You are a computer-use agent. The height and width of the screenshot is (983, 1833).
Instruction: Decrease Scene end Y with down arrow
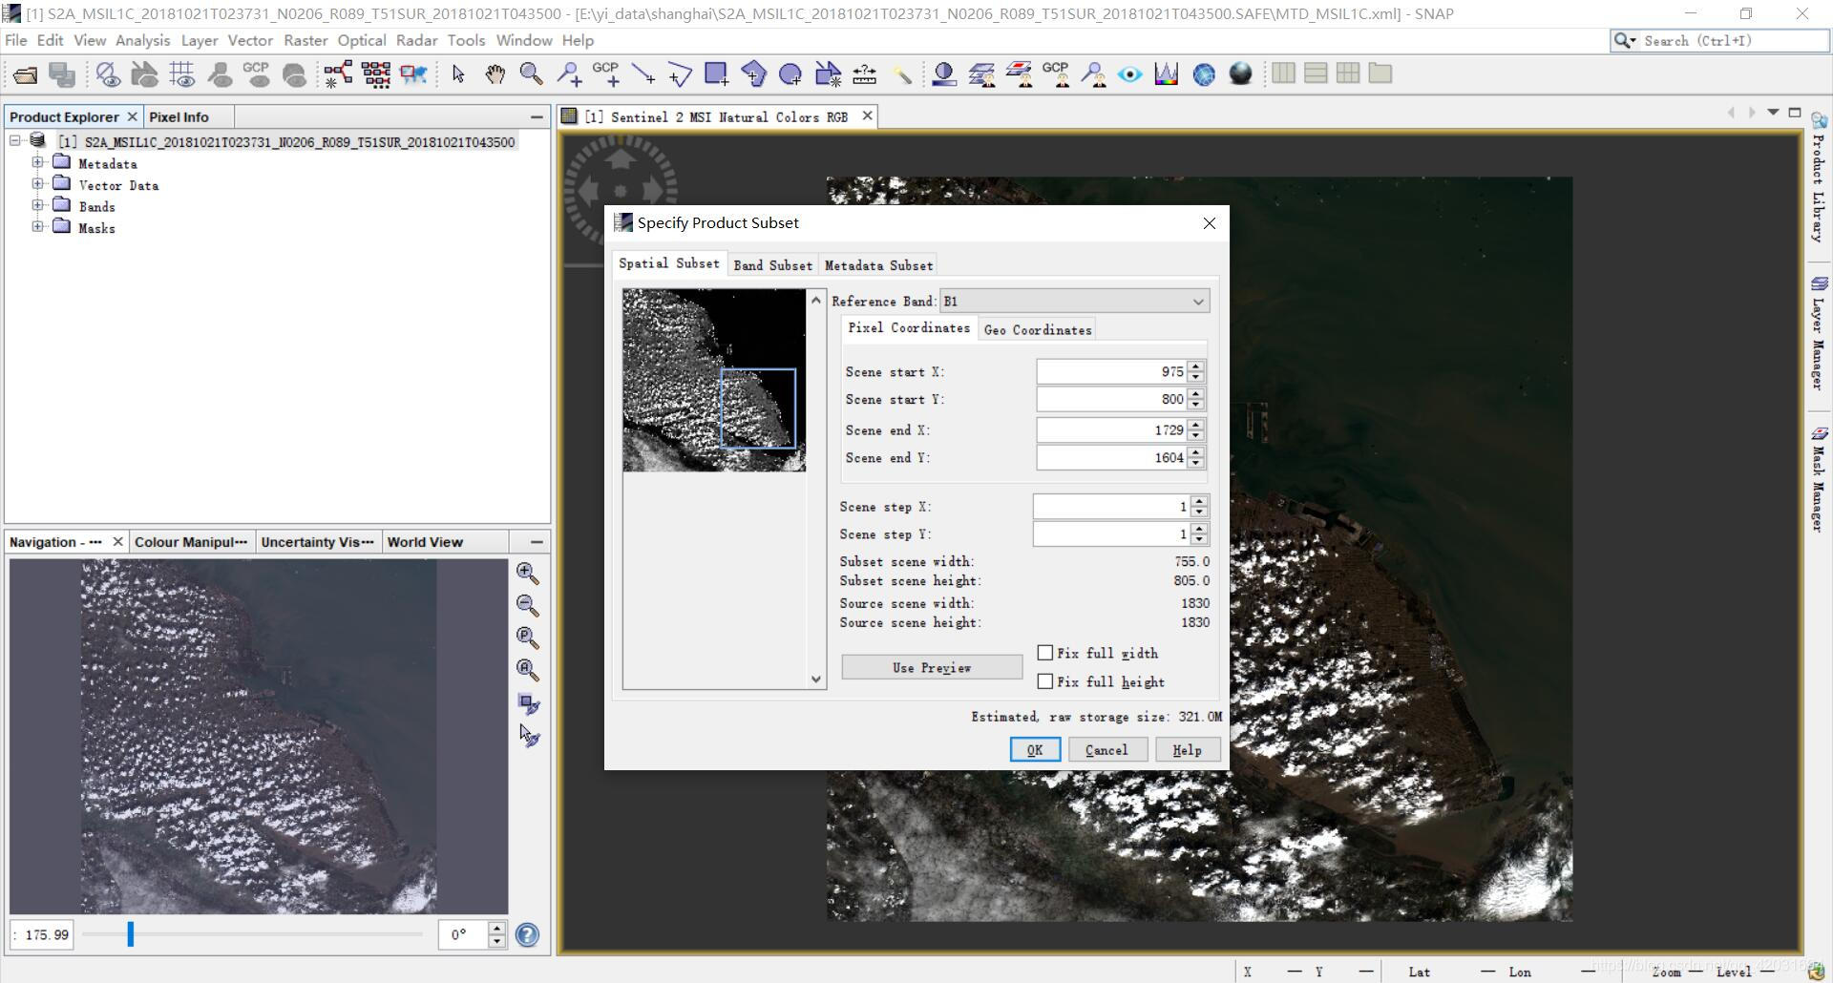coord(1196,463)
